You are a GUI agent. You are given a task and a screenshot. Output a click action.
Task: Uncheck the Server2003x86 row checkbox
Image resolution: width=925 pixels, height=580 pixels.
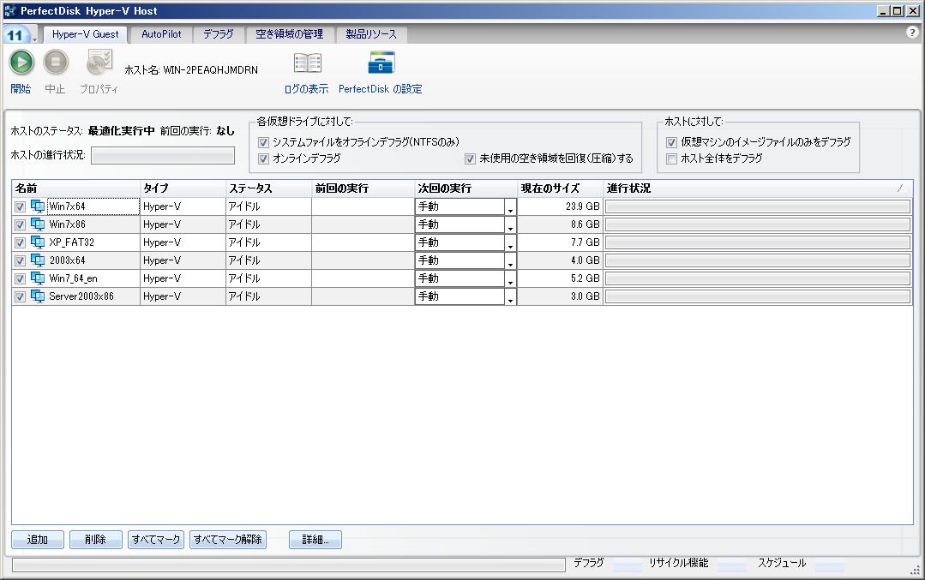click(20, 296)
